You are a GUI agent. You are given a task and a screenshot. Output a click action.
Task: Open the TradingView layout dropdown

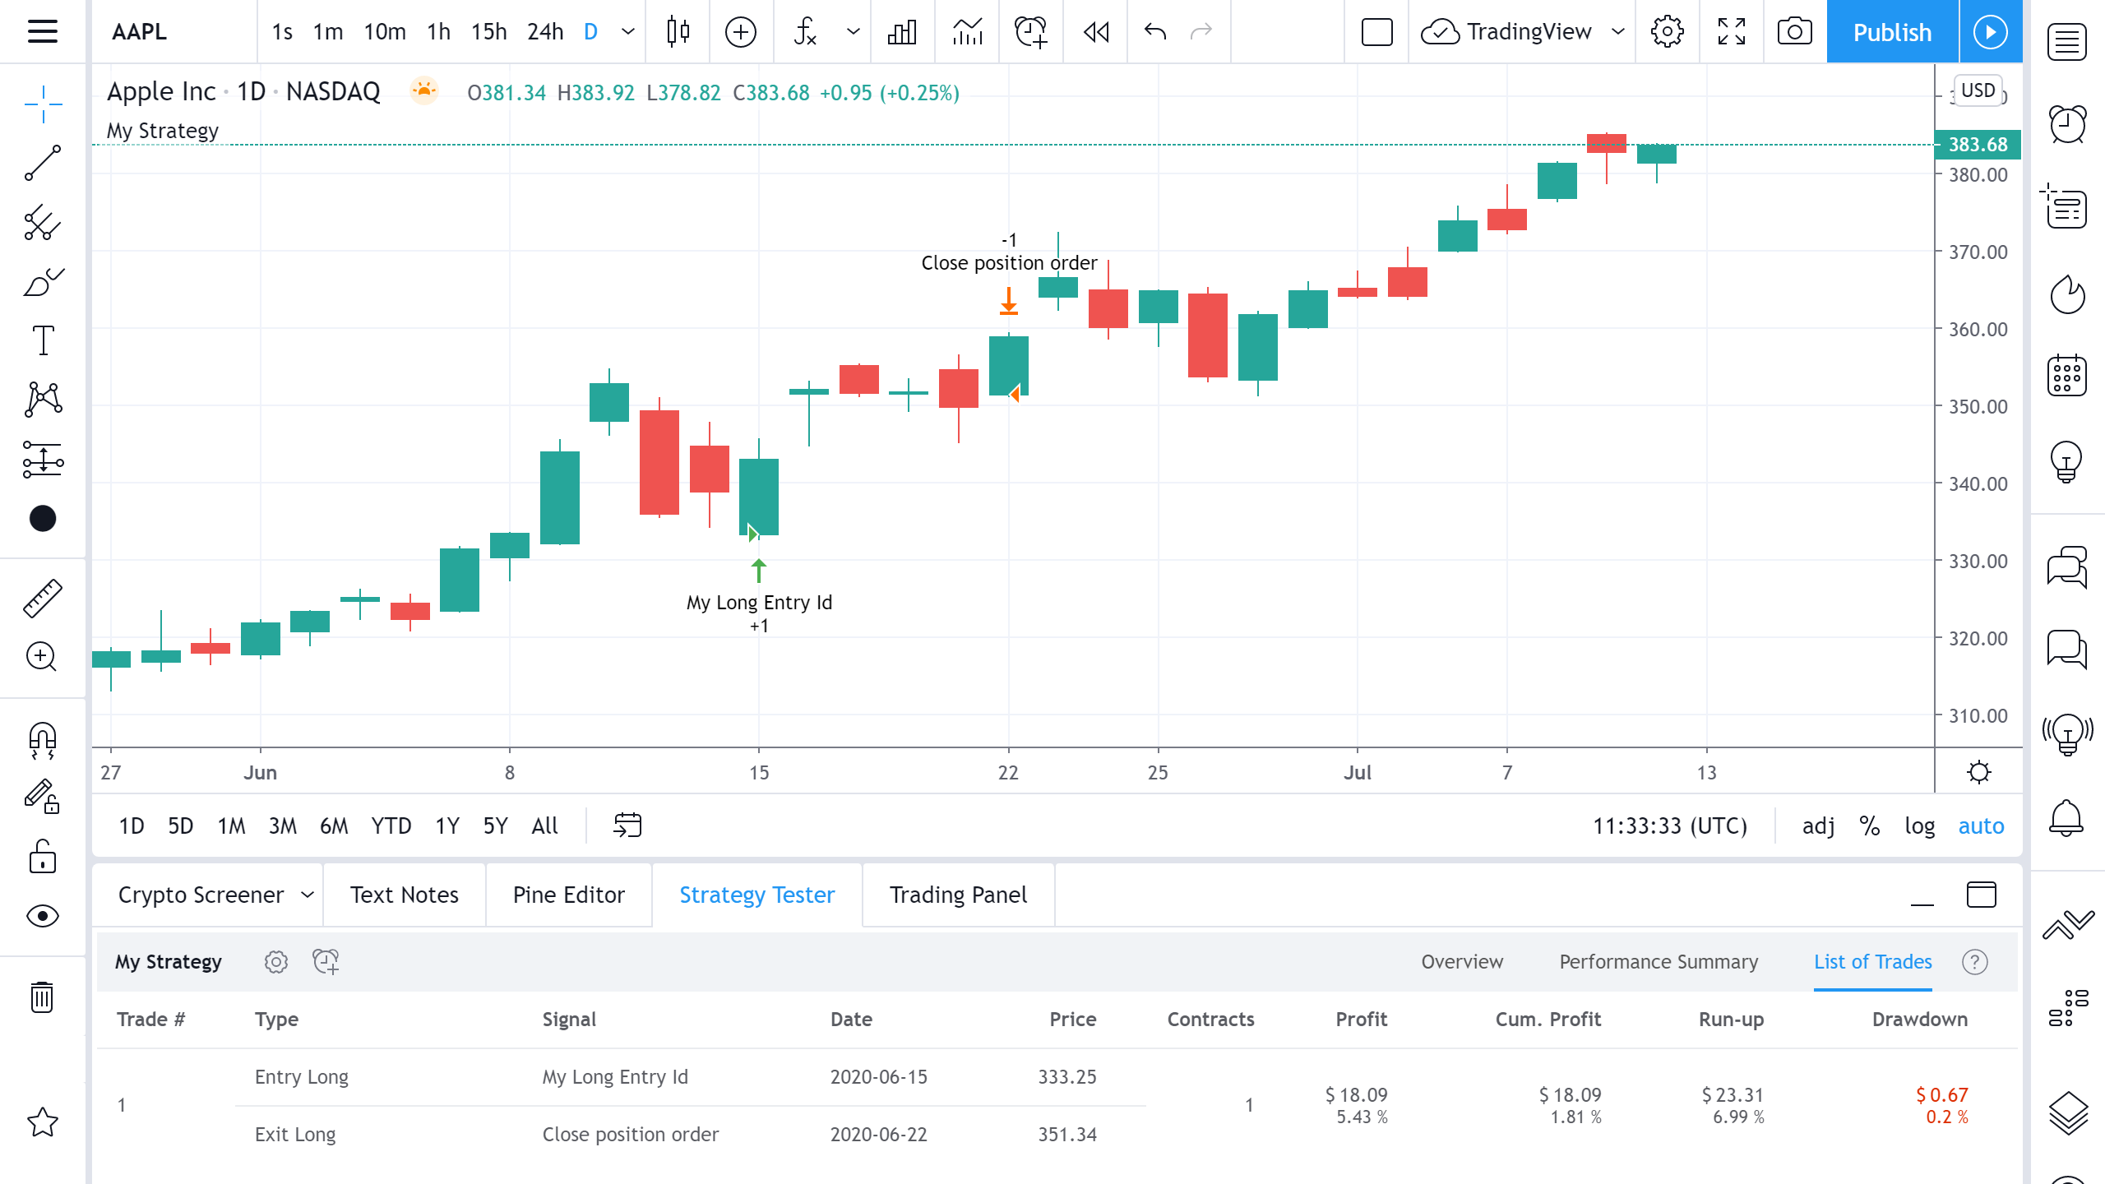[x=1617, y=32]
